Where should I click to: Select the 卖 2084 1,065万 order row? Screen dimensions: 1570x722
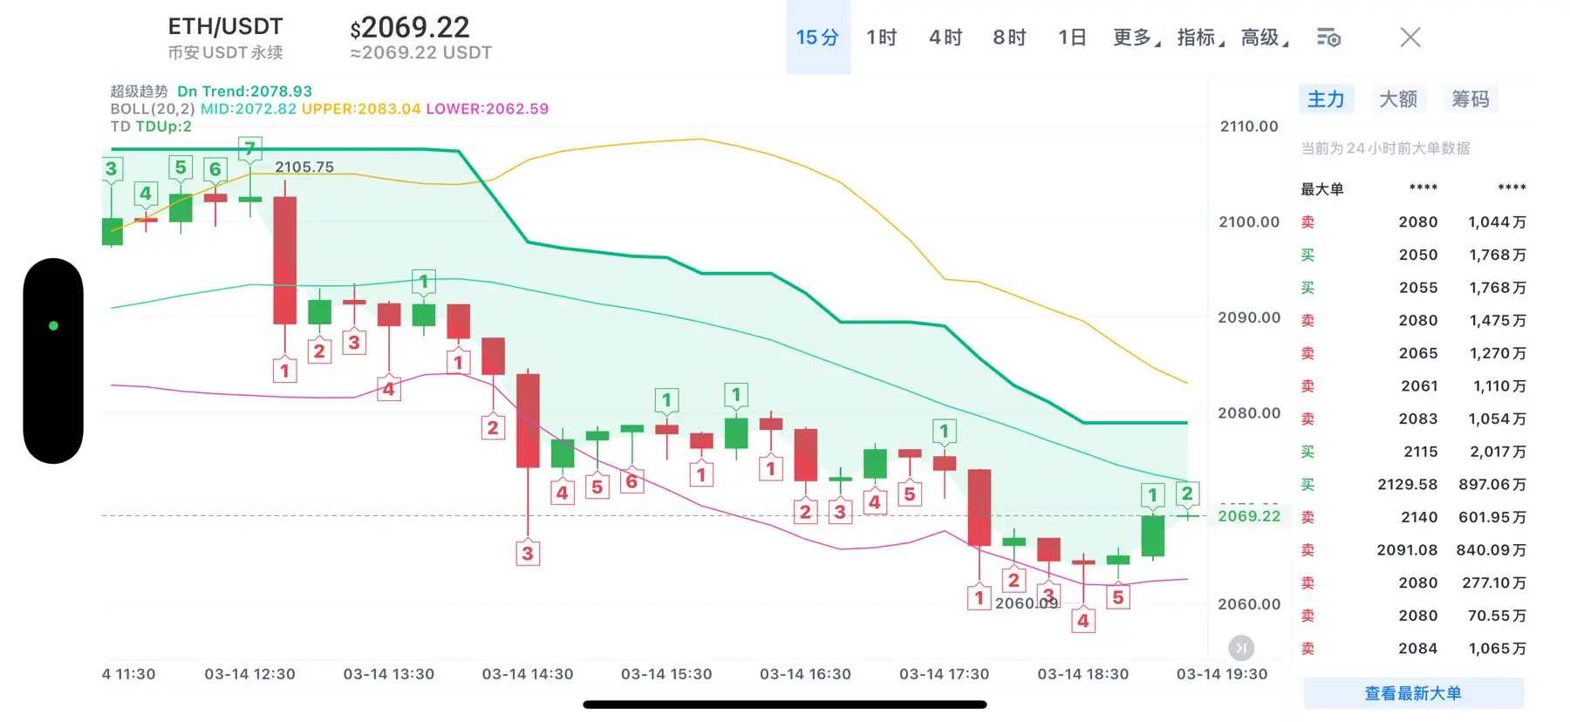click(x=1413, y=649)
